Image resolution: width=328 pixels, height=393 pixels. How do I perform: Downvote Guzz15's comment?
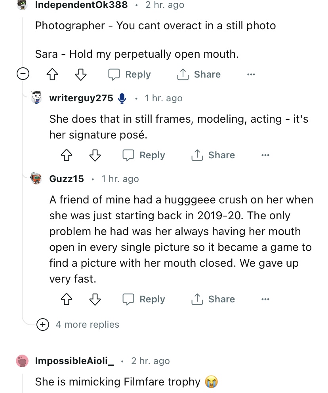point(95,299)
